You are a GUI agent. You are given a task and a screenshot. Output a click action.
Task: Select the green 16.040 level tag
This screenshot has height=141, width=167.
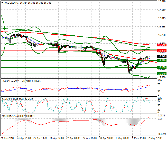[x=162, y=74]
